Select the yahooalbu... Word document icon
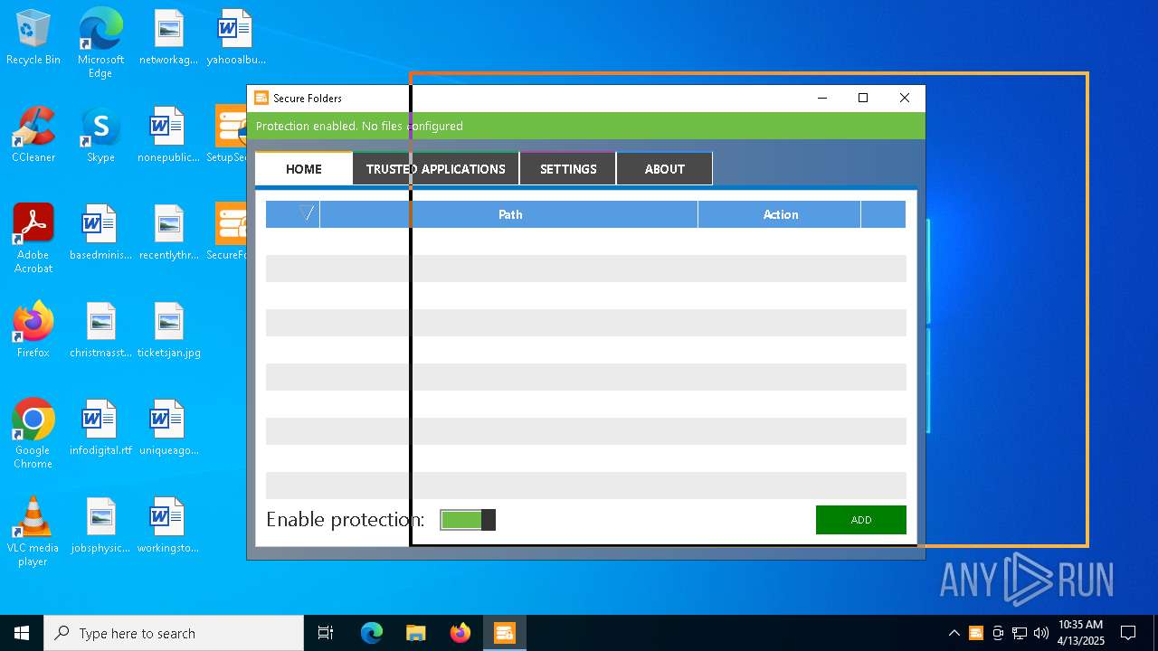Image resolution: width=1158 pixels, height=651 pixels. [x=235, y=38]
